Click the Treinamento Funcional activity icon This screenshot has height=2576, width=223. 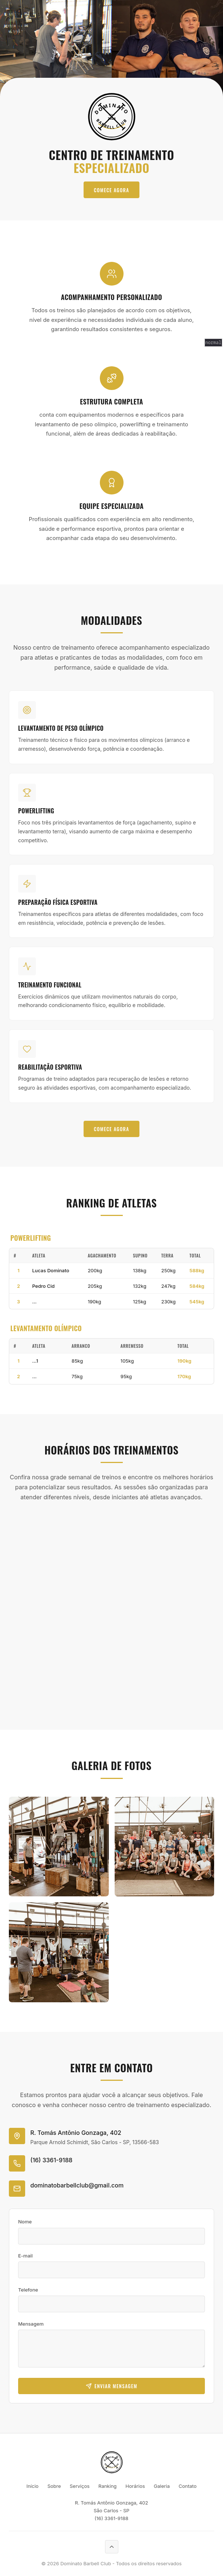tap(27, 966)
